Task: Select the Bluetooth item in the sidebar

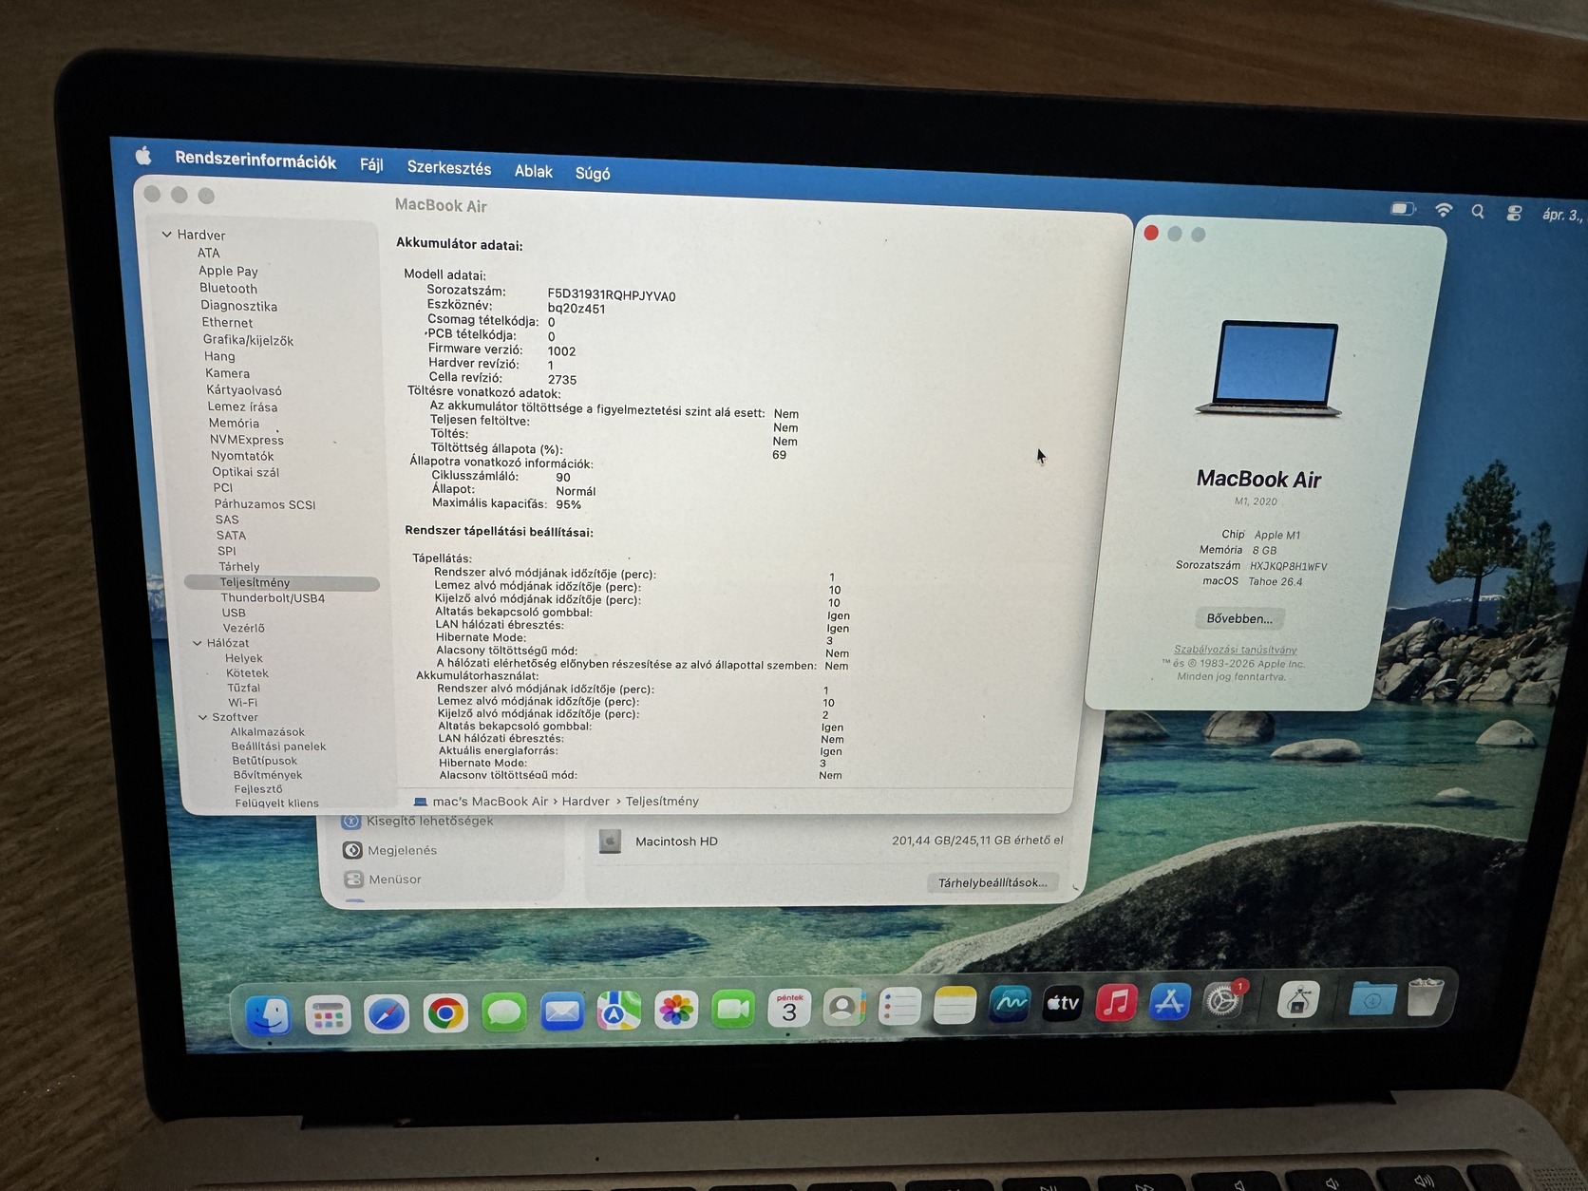Action: pyautogui.click(x=228, y=288)
